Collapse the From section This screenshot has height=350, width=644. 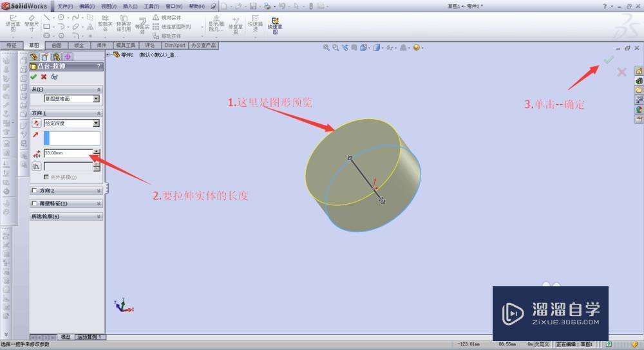coord(99,89)
